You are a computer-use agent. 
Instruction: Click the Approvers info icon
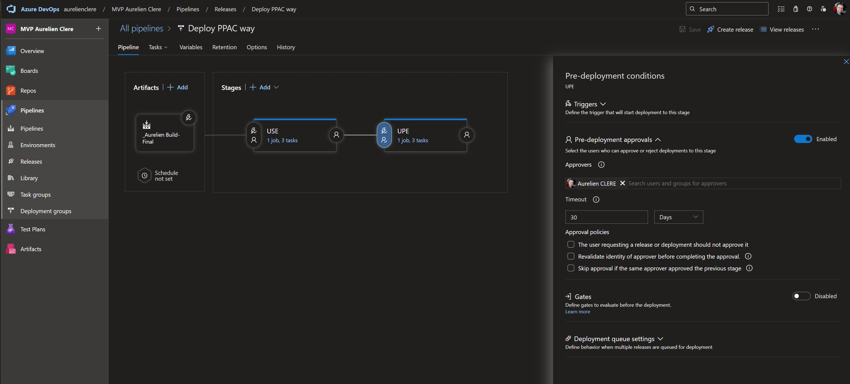pos(601,165)
